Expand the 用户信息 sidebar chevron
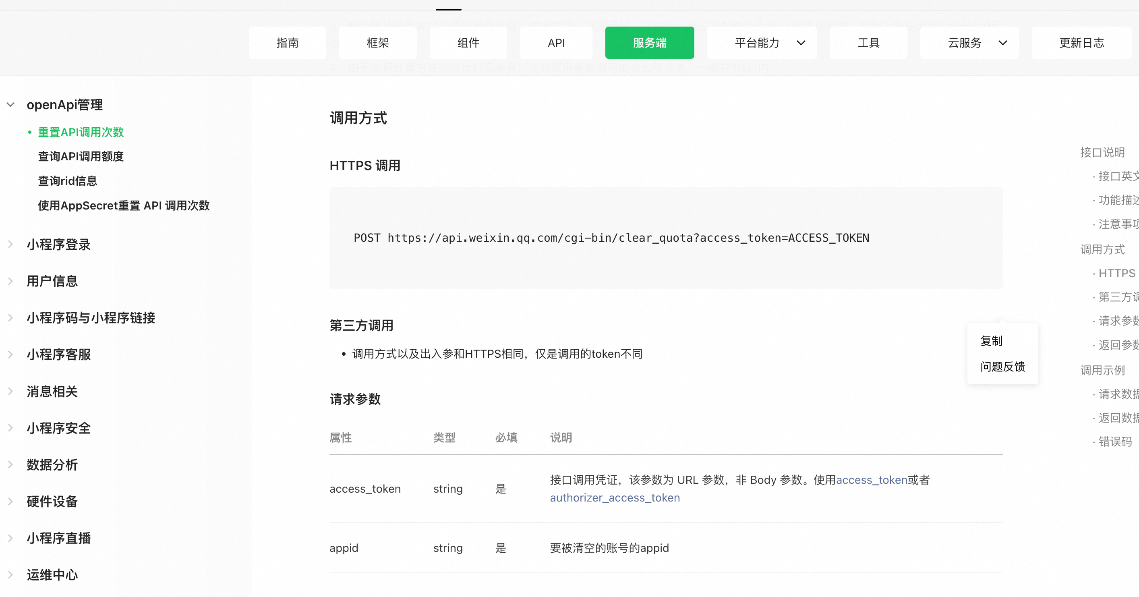This screenshot has height=597, width=1139. [10, 281]
